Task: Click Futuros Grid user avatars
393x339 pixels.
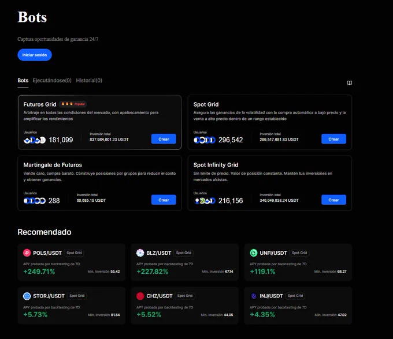Action: coord(35,140)
